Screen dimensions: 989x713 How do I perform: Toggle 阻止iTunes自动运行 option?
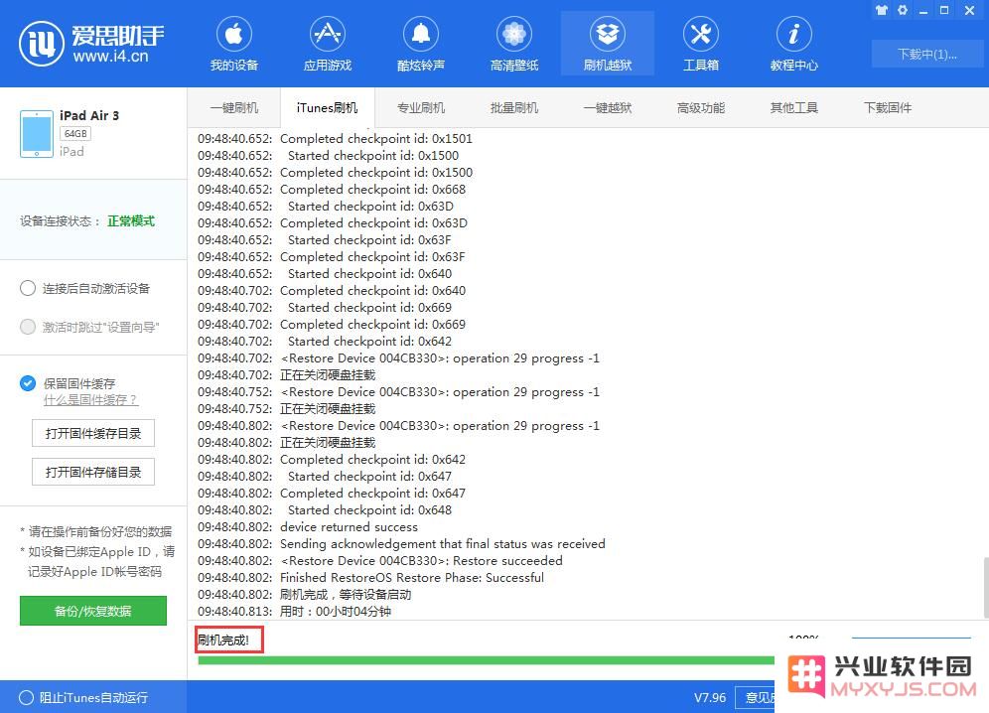[x=27, y=697]
